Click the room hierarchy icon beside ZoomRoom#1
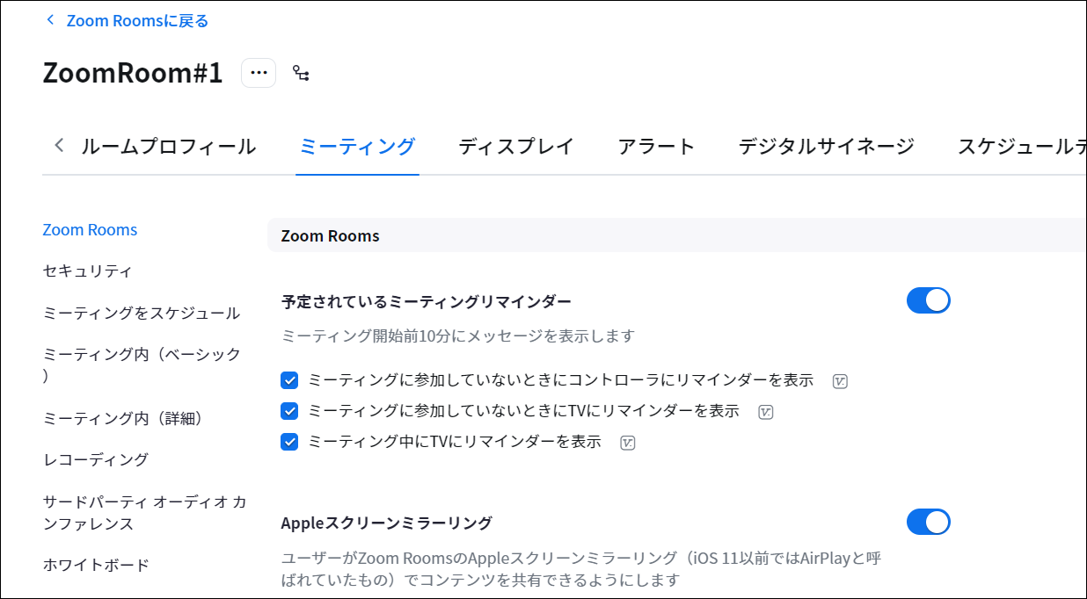Screen dimensions: 1087x599 click(x=301, y=74)
